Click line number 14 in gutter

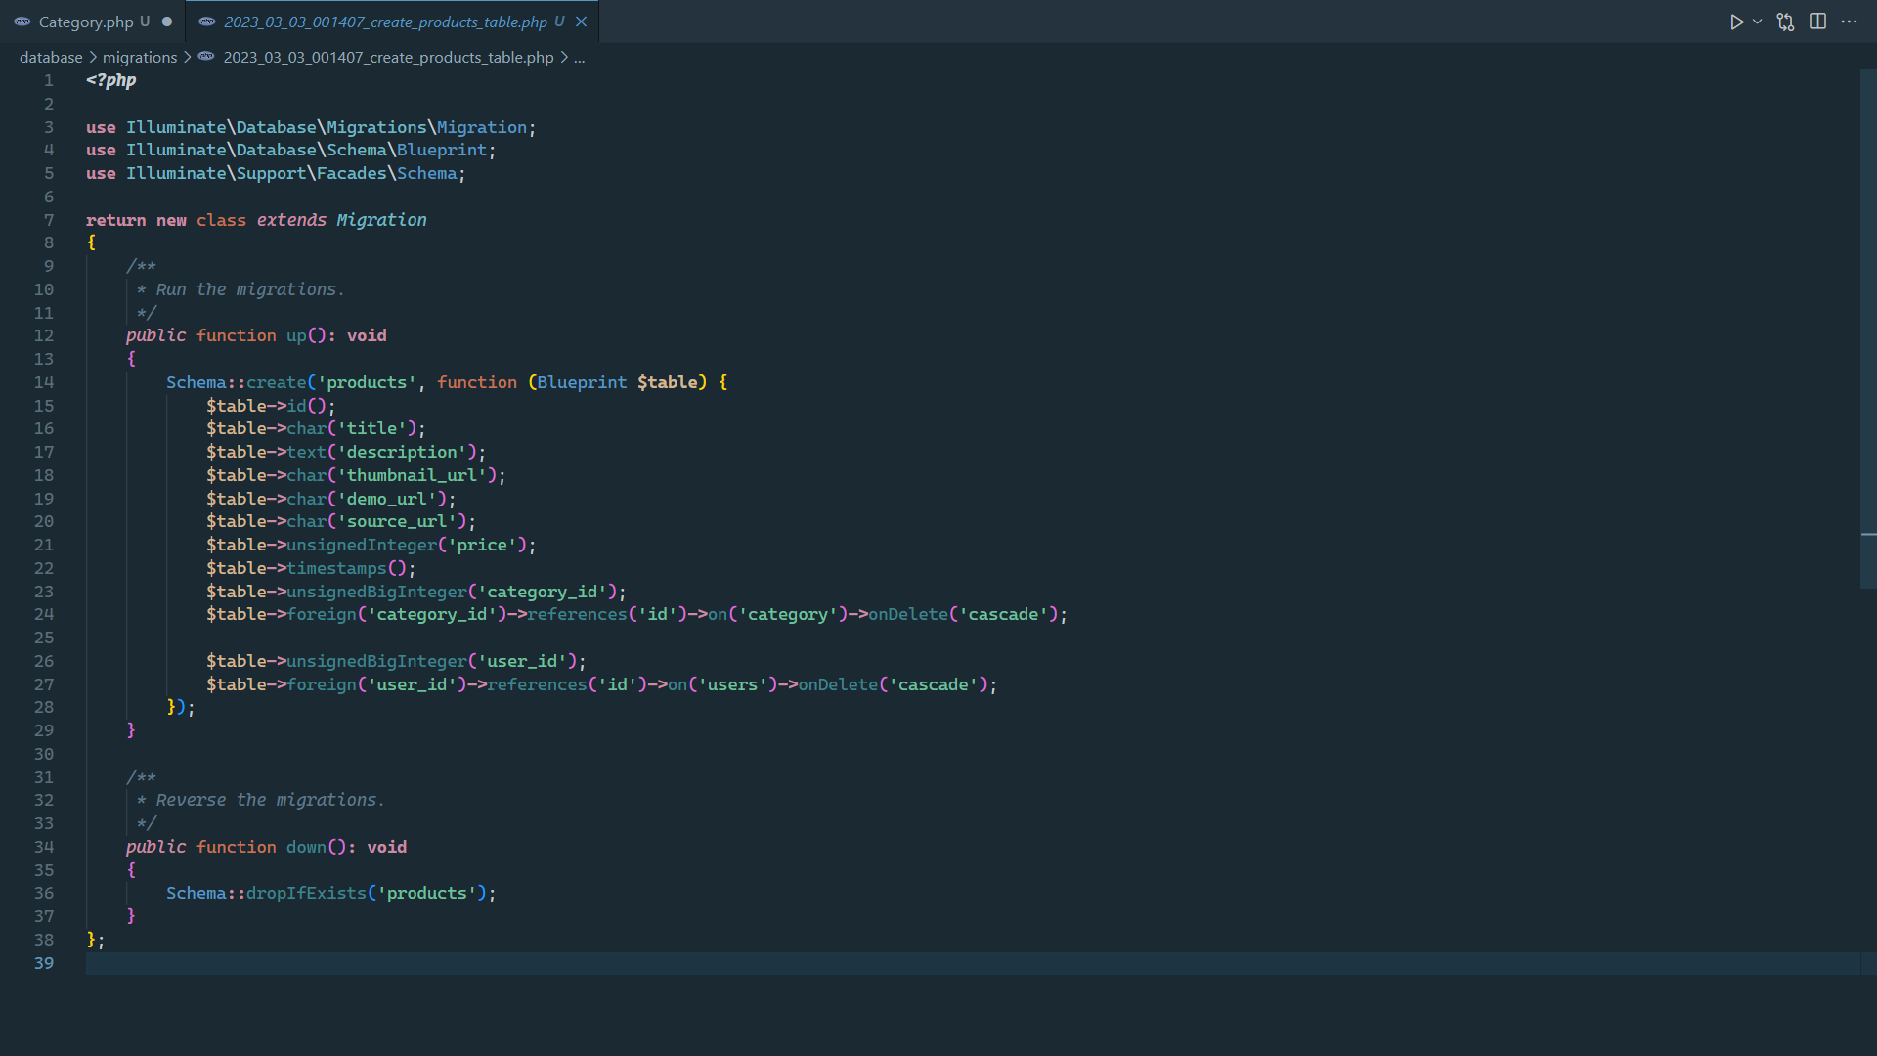click(x=44, y=382)
